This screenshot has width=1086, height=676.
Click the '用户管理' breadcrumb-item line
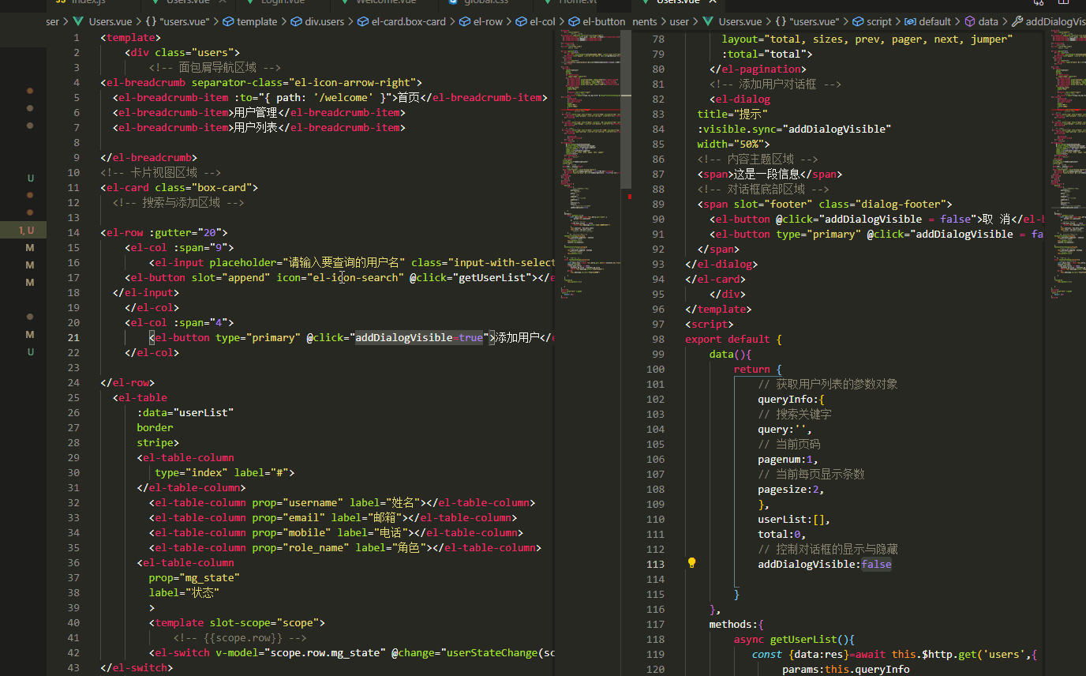(259, 112)
